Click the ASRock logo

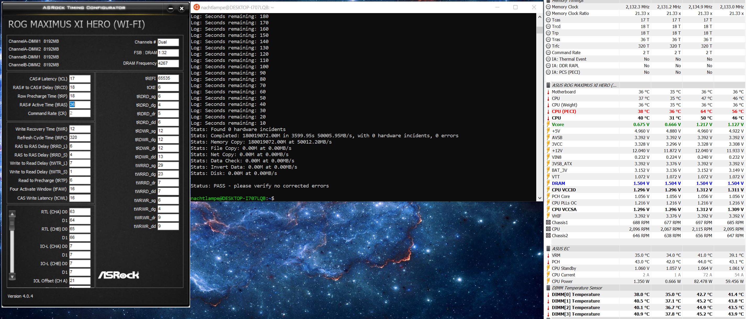[118, 275]
